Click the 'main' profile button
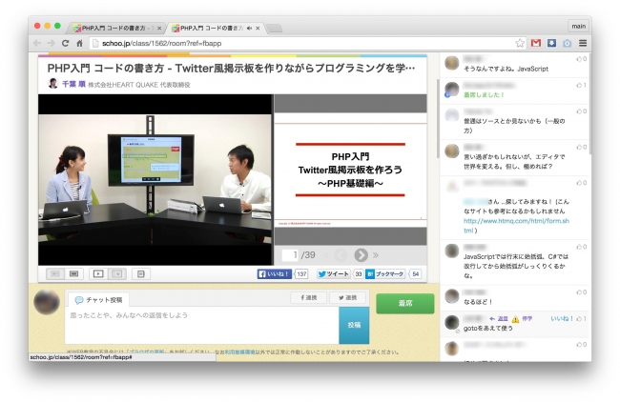Viewport: 620px width, 402px height. [x=578, y=26]
